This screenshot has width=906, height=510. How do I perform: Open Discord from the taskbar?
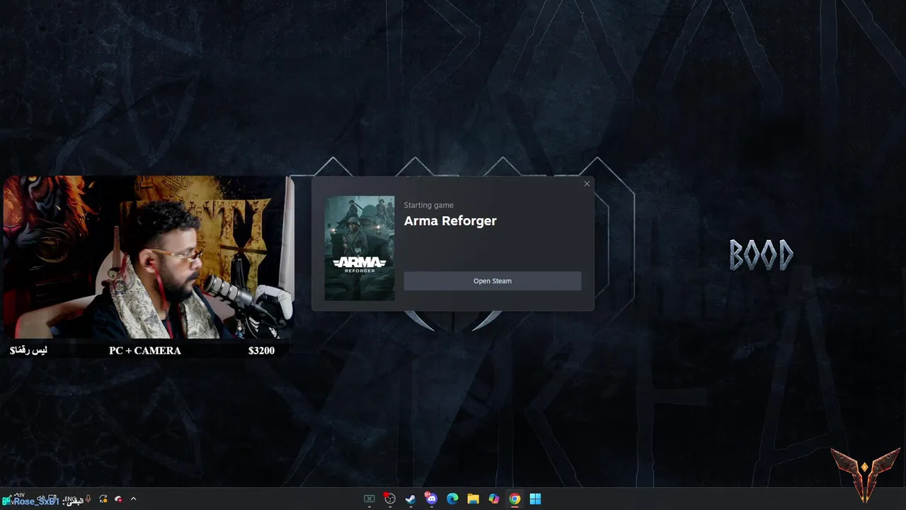point(431,499)
